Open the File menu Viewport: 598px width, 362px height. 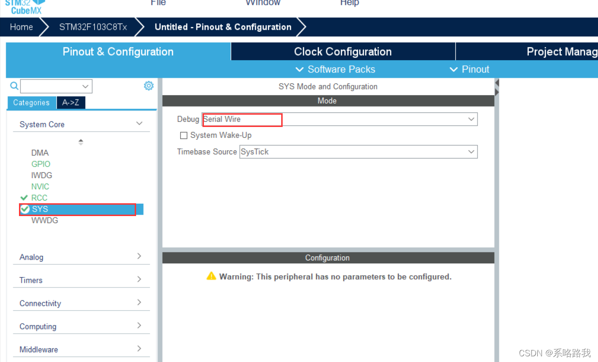pyautogui.click(x=158, y=3)
